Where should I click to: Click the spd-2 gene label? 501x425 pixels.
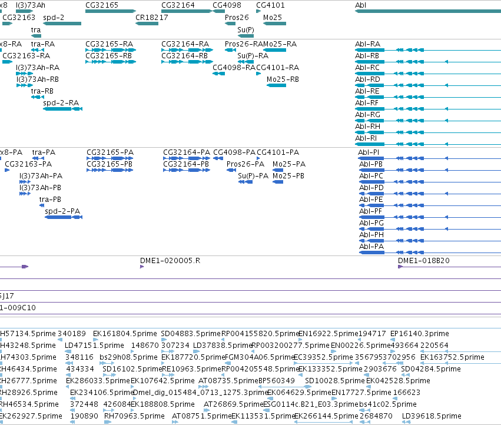point(54,17)
